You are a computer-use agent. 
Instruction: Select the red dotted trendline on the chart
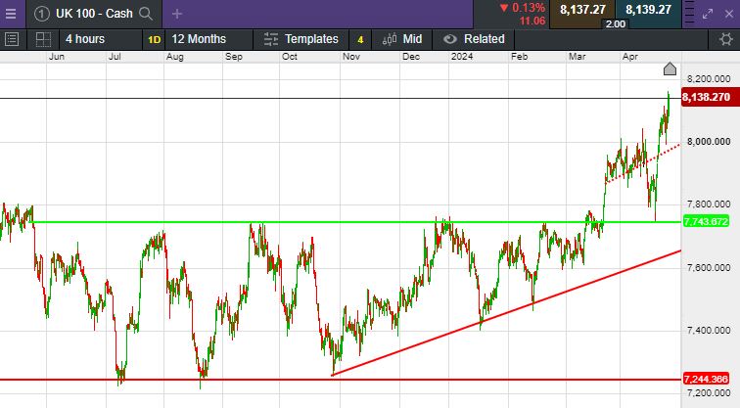click(x=643, y=163)
